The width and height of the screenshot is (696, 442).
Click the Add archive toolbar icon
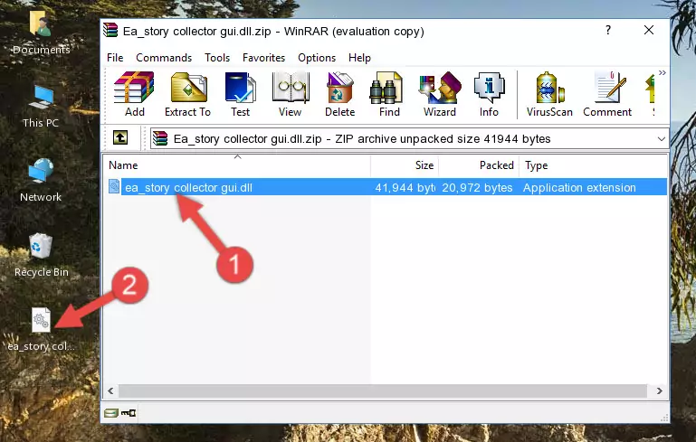[x=134, y=94]
